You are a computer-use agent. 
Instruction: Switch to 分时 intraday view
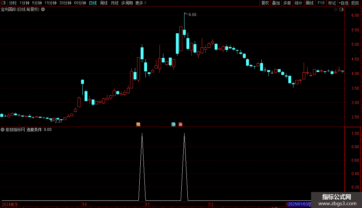click(x=13, y=3)
